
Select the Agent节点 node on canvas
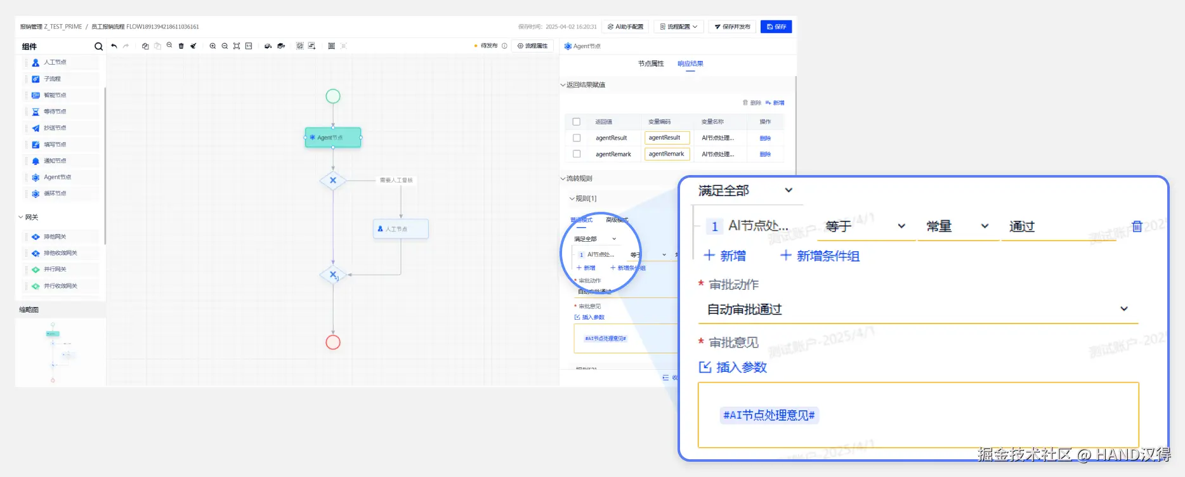(x=333, y=138)
